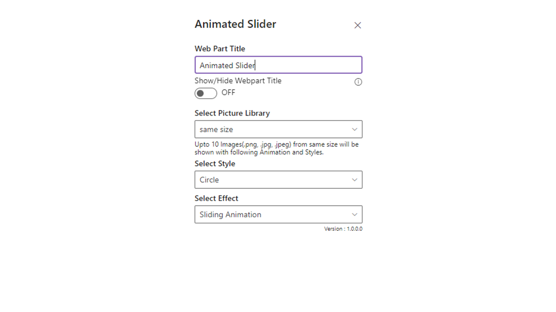Click the Show/Hide Webpart Title label text

tap(238, 81)
